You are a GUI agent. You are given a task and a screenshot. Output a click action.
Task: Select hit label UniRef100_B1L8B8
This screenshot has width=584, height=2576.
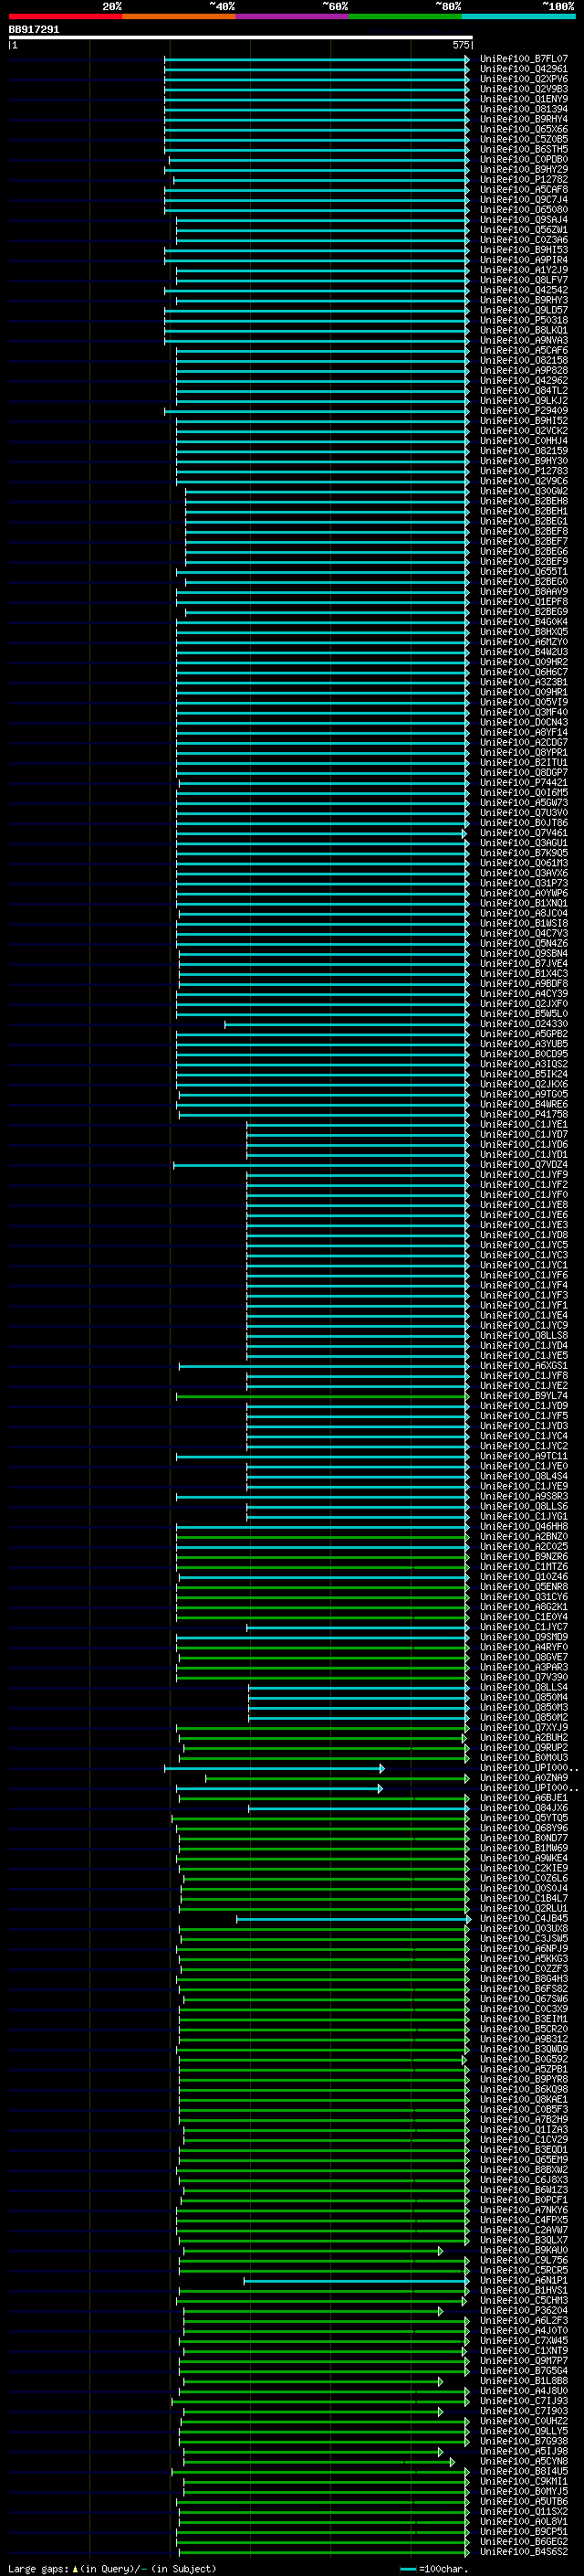pyautogui.click(x=524, y=2381)
